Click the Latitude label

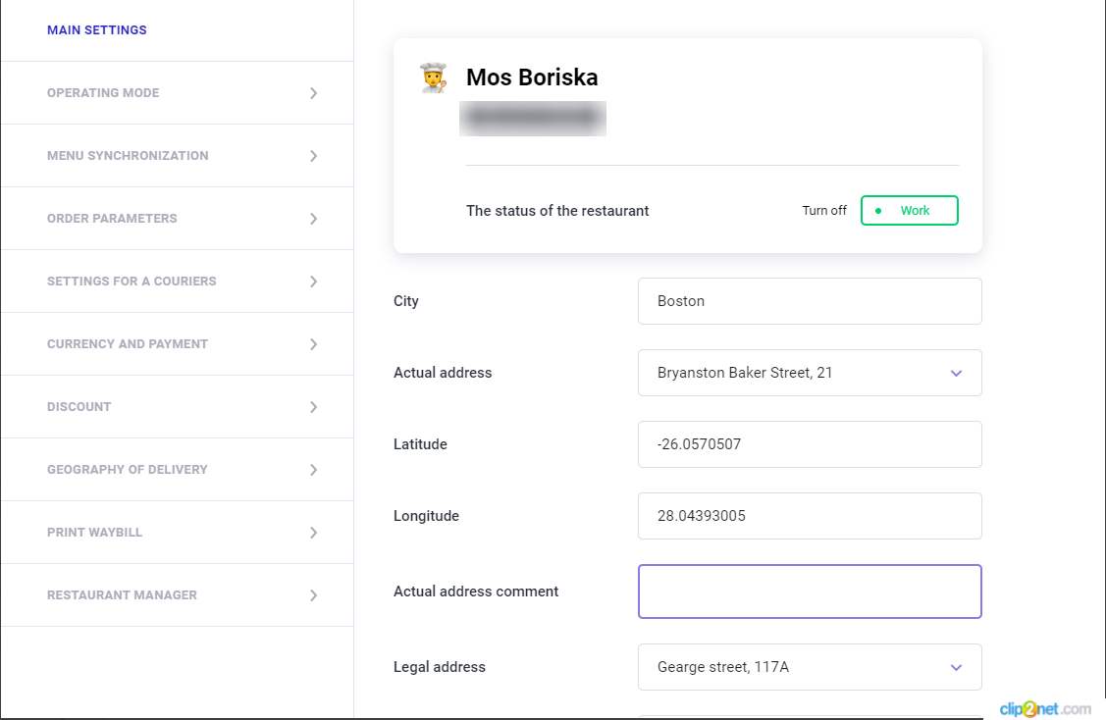420,444
